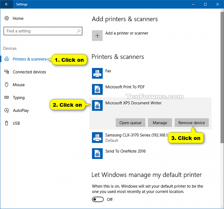Viewport: 224px width, 209px height.
Task: Click the Samsung CLX-3170 printer icon
Action: point(97,138)
